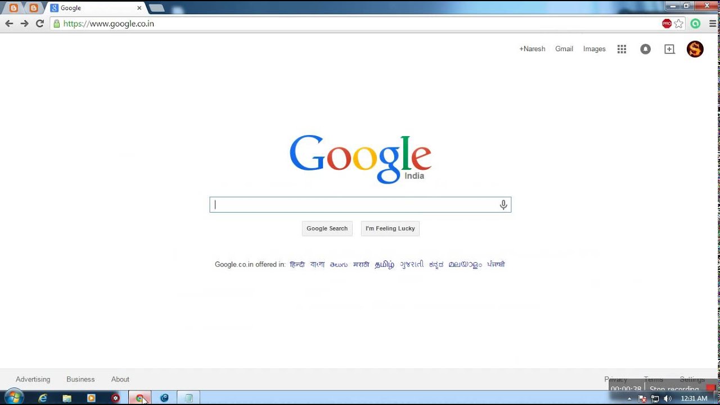Open the Google apps grid

coord(622,49)
